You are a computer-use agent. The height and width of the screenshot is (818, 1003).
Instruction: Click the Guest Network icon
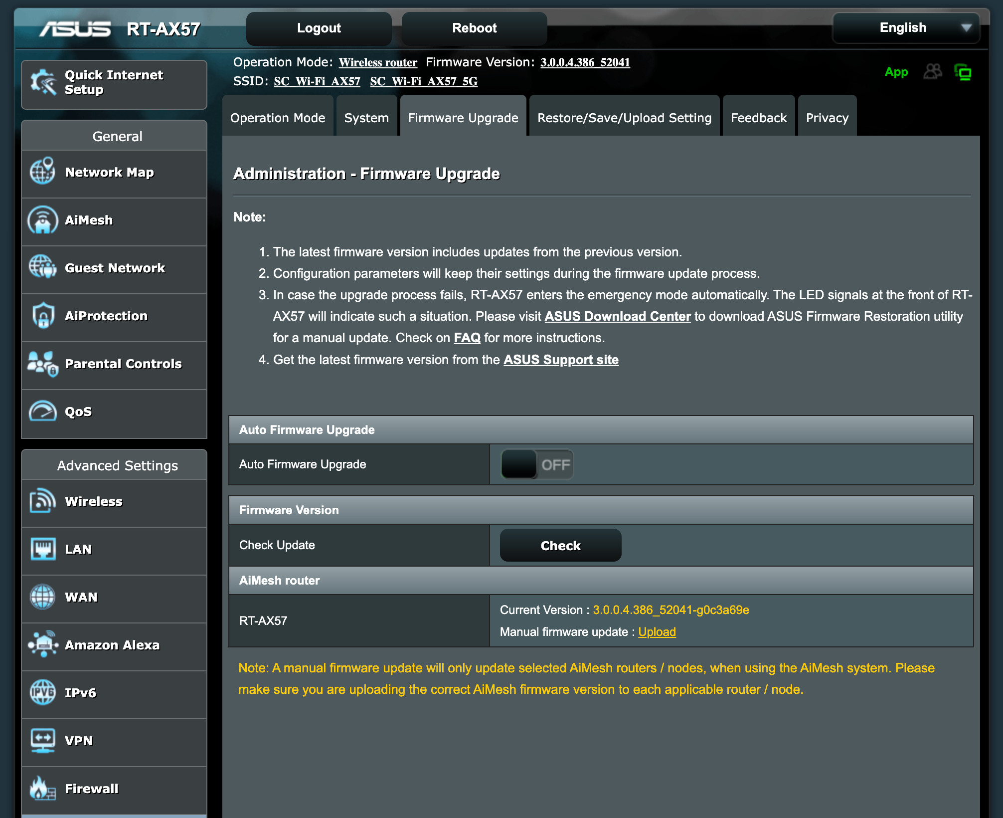[42, 268]
